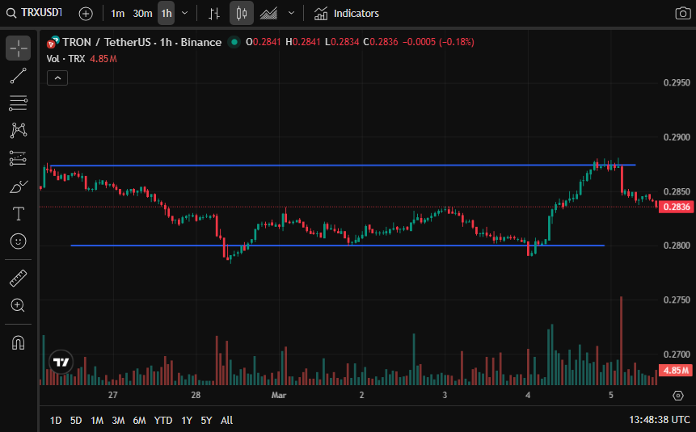Add a symbol to compare with plus icon
This screenshot has height=432, width=696.
coord(86,13)
